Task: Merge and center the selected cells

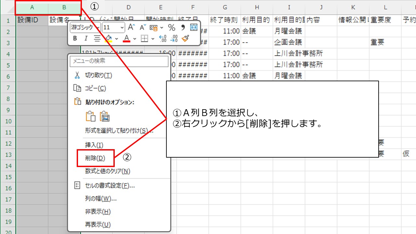Action: (x=194, y=28)
